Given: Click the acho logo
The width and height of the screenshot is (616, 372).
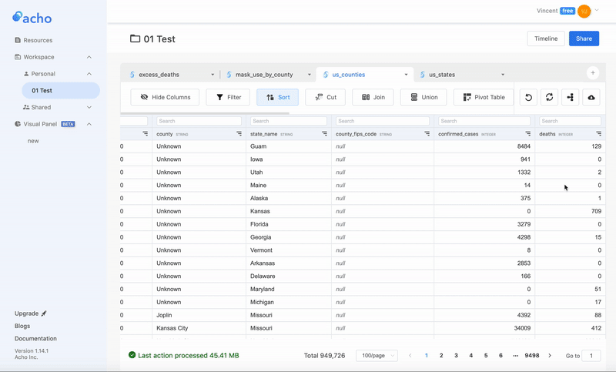Looking at the screenshot, I should (x=32, y=17).
